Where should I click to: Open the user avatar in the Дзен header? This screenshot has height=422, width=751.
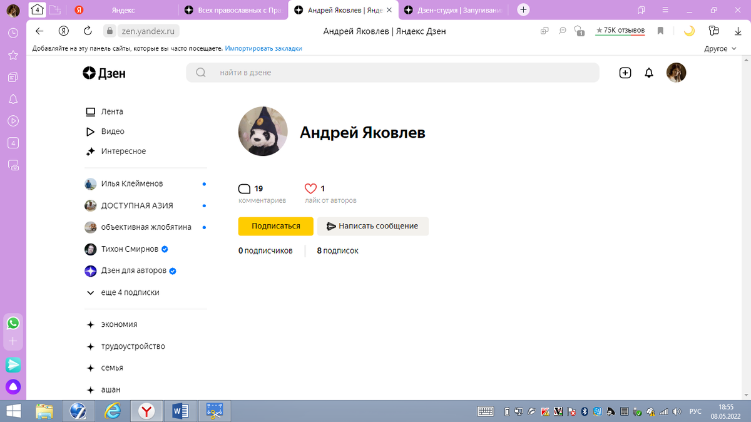coord(676,73)
